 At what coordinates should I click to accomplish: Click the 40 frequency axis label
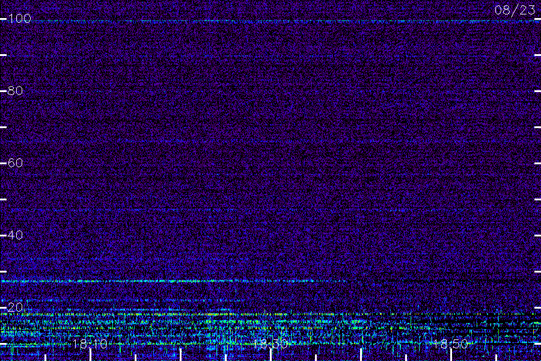click(15, 235)
